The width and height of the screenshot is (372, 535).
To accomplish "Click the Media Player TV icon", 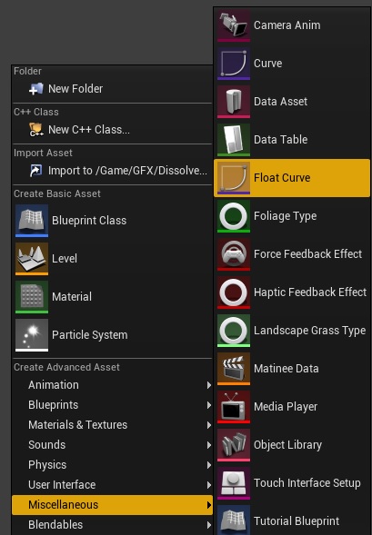I will coord(234,408).
